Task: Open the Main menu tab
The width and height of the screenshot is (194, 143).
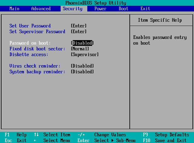Action: (14, 9)
